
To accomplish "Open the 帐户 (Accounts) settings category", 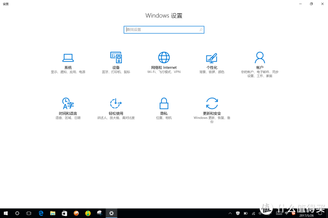I will (260, 64).
